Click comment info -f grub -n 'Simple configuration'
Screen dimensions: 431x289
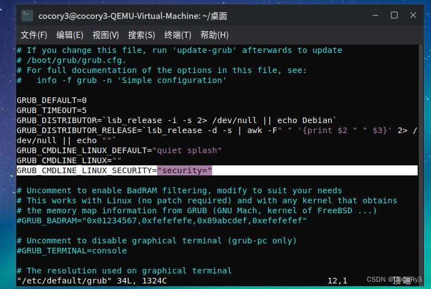point(122,80)
